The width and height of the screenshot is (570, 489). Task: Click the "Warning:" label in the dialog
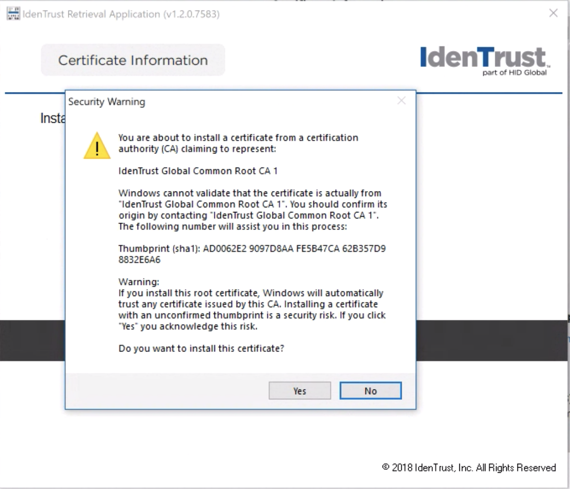(139, 282)
